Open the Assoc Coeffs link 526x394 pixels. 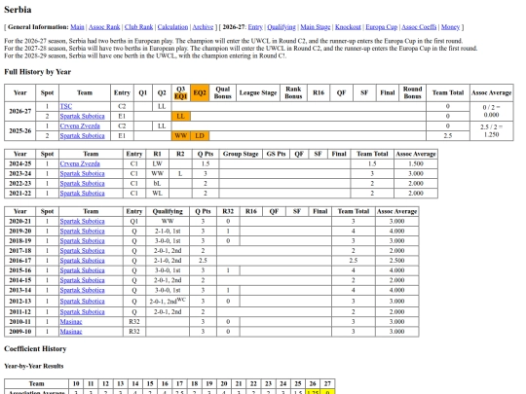click(419, 27)
